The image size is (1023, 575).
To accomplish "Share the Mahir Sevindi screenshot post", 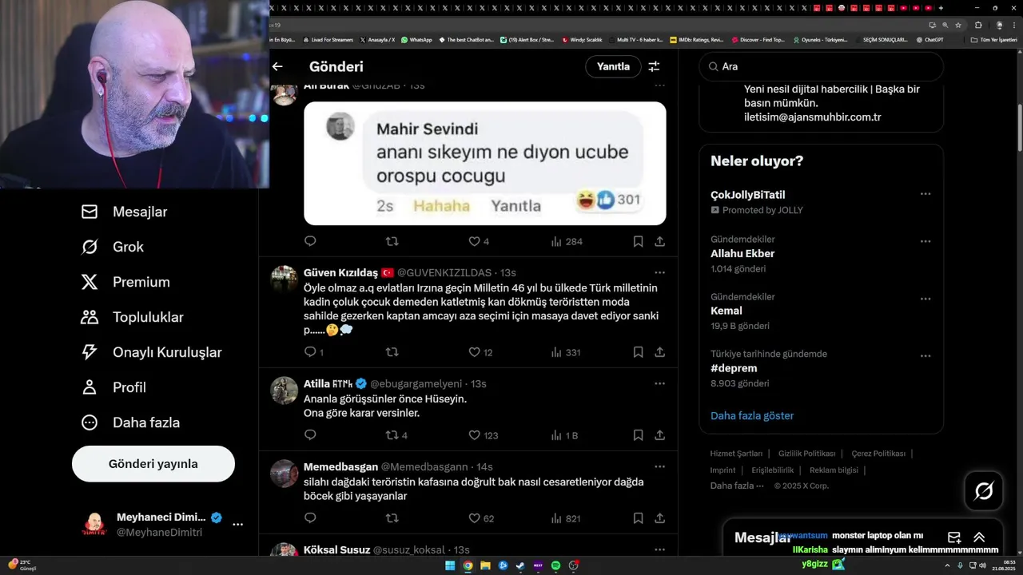I will click(x=660, y=241).
